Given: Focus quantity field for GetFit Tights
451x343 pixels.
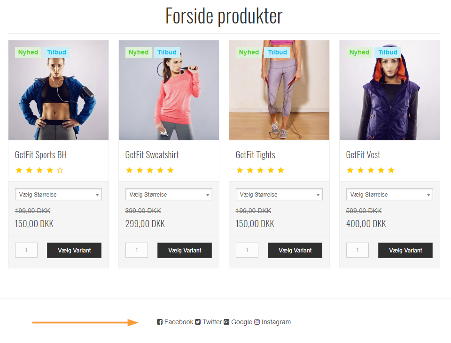Looking at the screenshot, I should click(x=247, y=250).
